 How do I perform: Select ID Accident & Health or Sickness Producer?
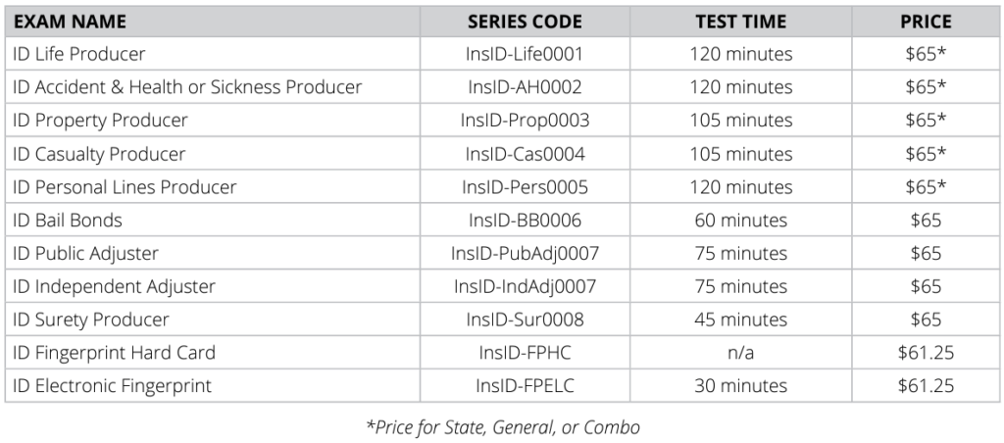[187, 87]
